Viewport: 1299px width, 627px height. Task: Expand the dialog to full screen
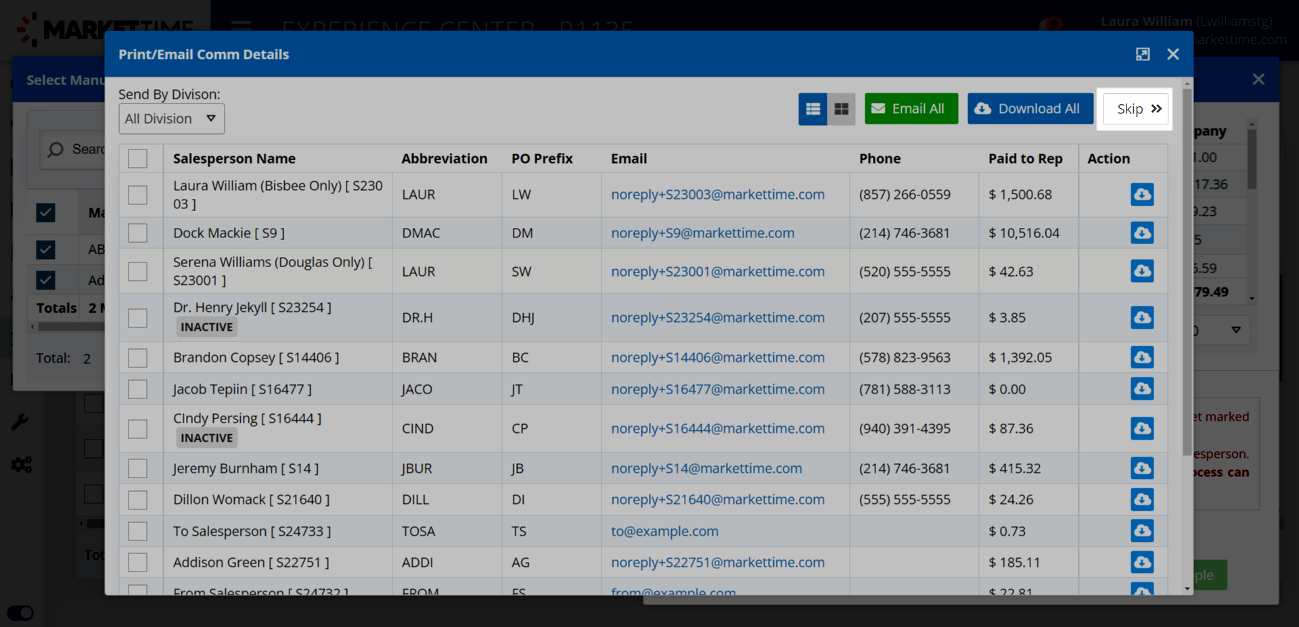click(x=1143, y=54)
